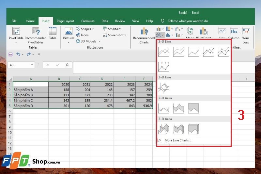
Task: Choose the 2-D Stacked Area chart
Action: pos(178,108)
